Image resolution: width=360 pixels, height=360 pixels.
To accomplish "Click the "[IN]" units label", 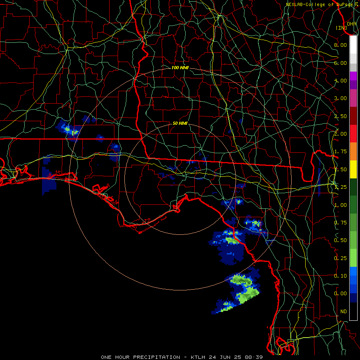I will (342, 28).
